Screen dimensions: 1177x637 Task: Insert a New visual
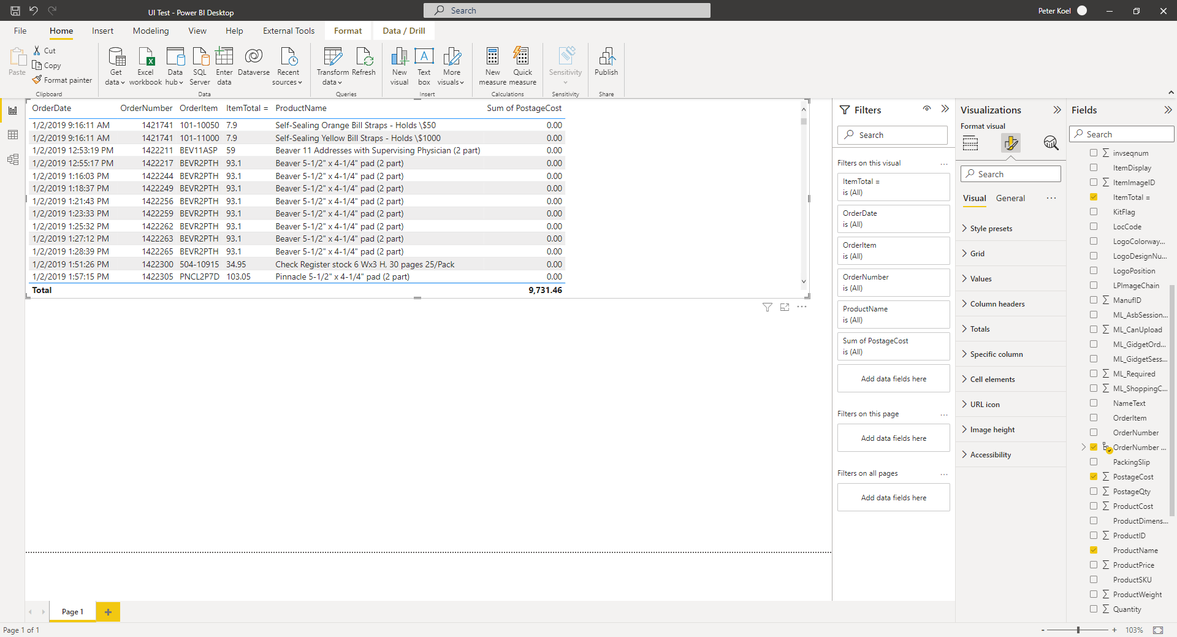[x=399, y=66]
